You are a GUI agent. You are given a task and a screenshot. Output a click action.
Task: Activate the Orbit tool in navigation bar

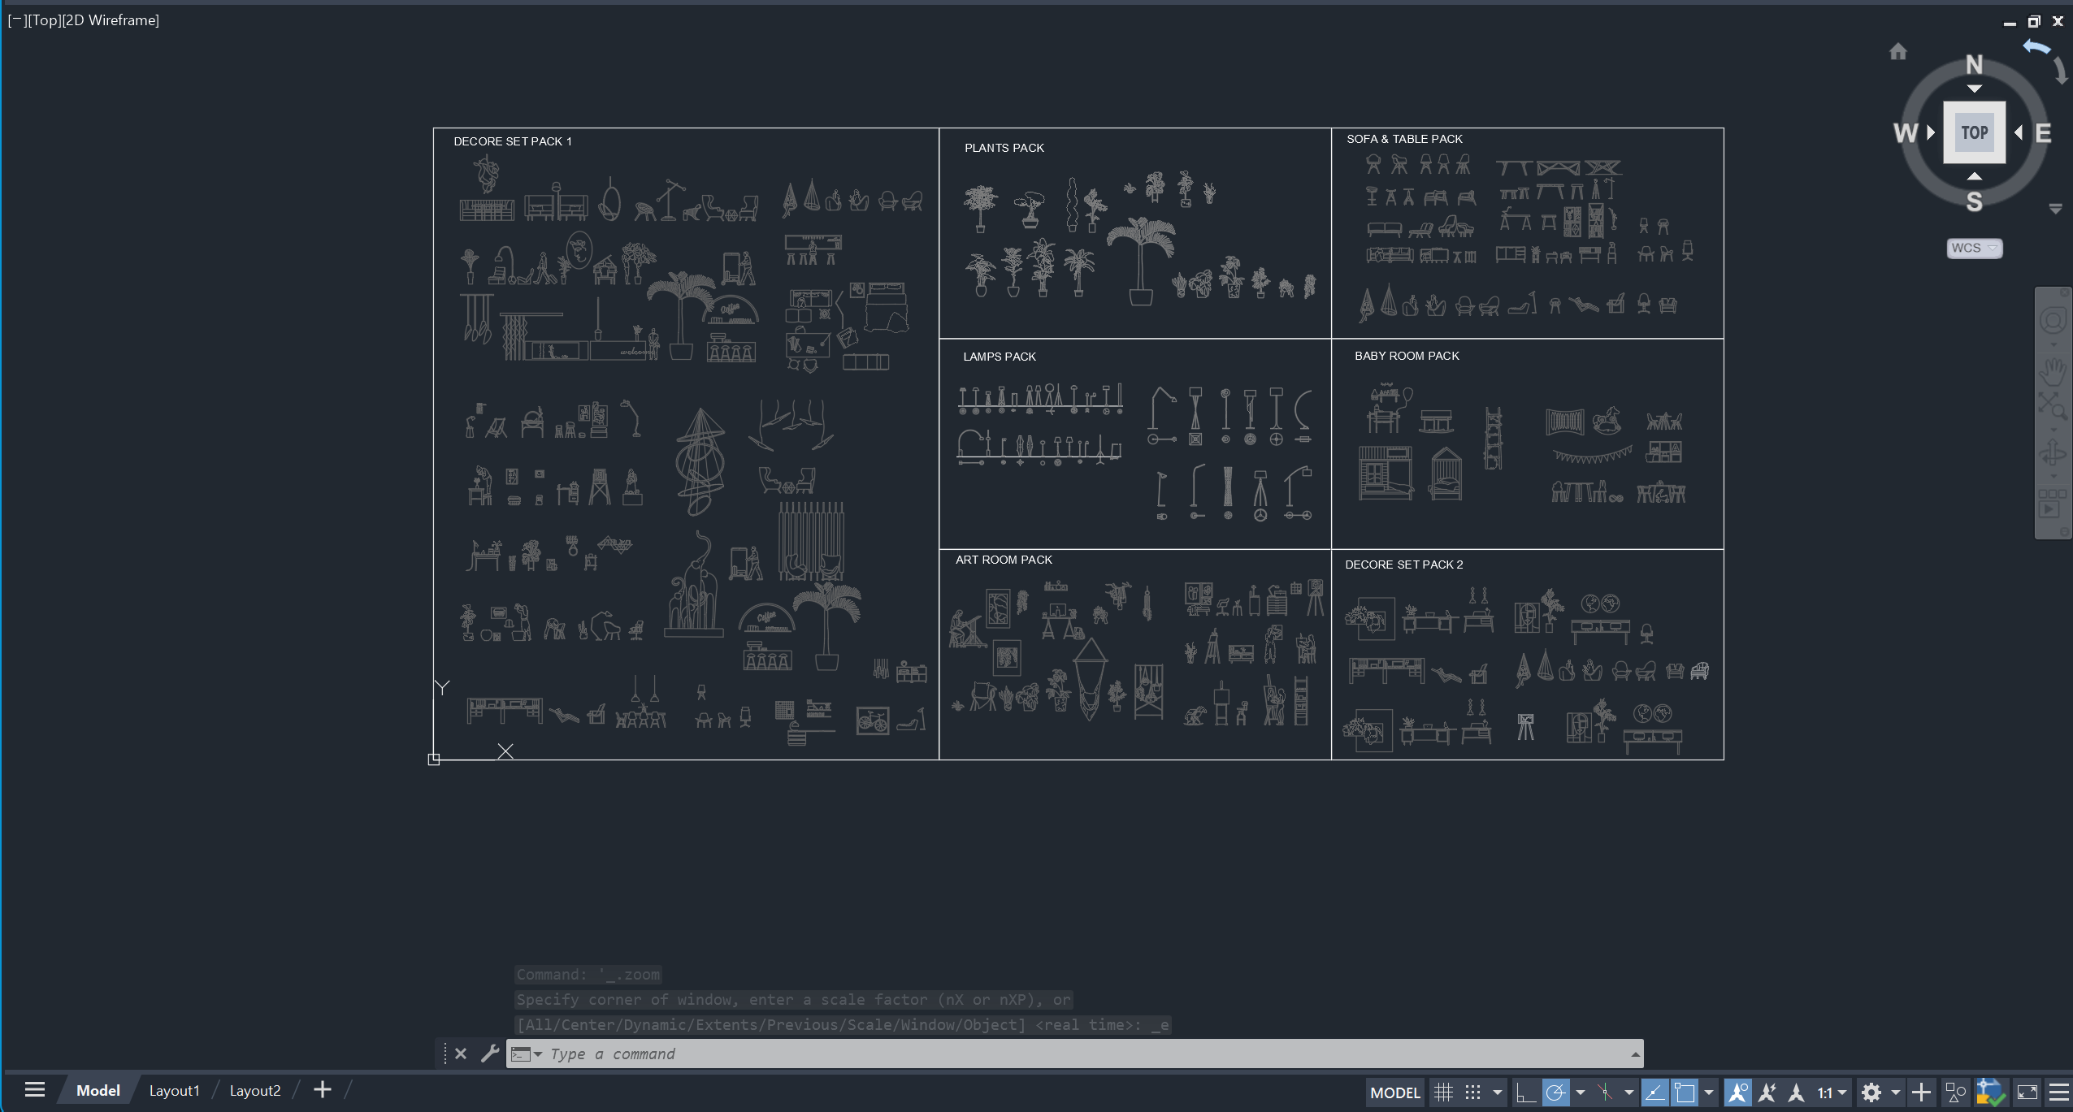[x=2053, y=453]
